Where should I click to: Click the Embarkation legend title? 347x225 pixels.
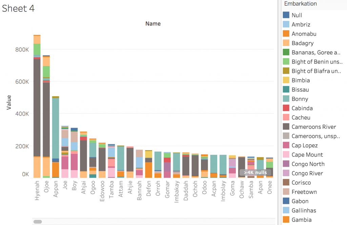coord(300,4)
